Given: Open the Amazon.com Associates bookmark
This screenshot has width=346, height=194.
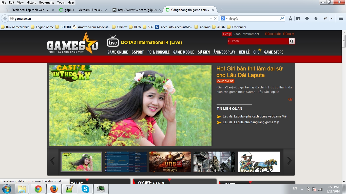Looking at the screenshot, I should 91,27.
